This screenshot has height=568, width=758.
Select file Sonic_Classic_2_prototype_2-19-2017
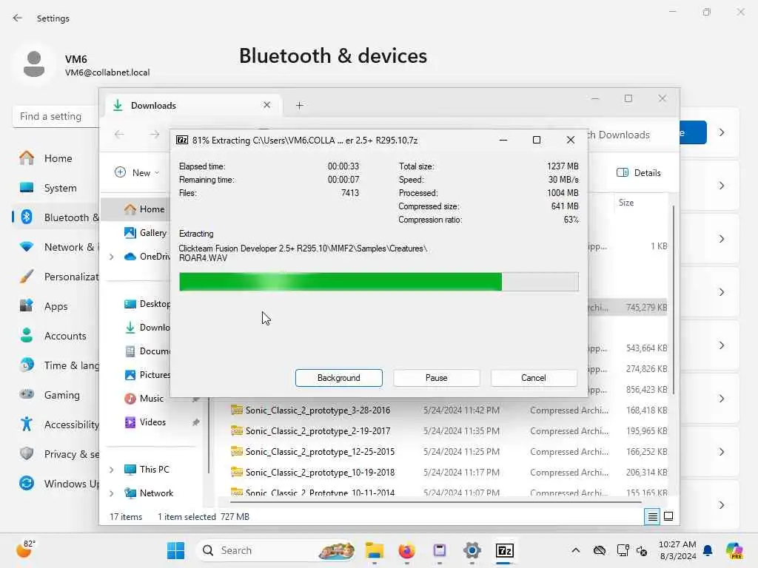[x=318, y=431]
